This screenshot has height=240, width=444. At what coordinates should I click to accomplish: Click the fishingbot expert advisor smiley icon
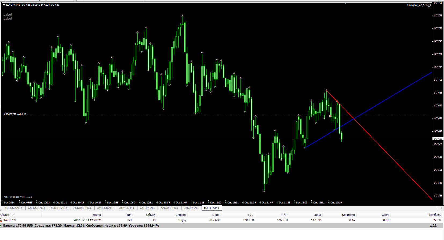[x=429, y=5]
